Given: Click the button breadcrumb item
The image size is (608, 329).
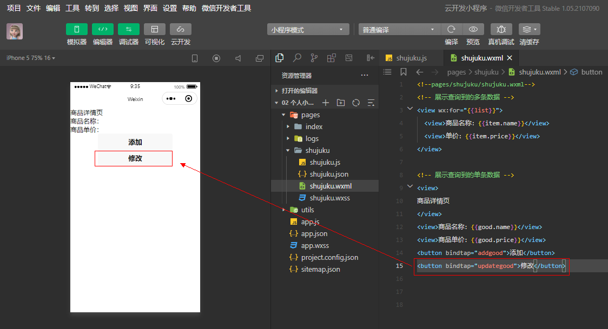Looking at the screenshot, I should tap(586, 72).
